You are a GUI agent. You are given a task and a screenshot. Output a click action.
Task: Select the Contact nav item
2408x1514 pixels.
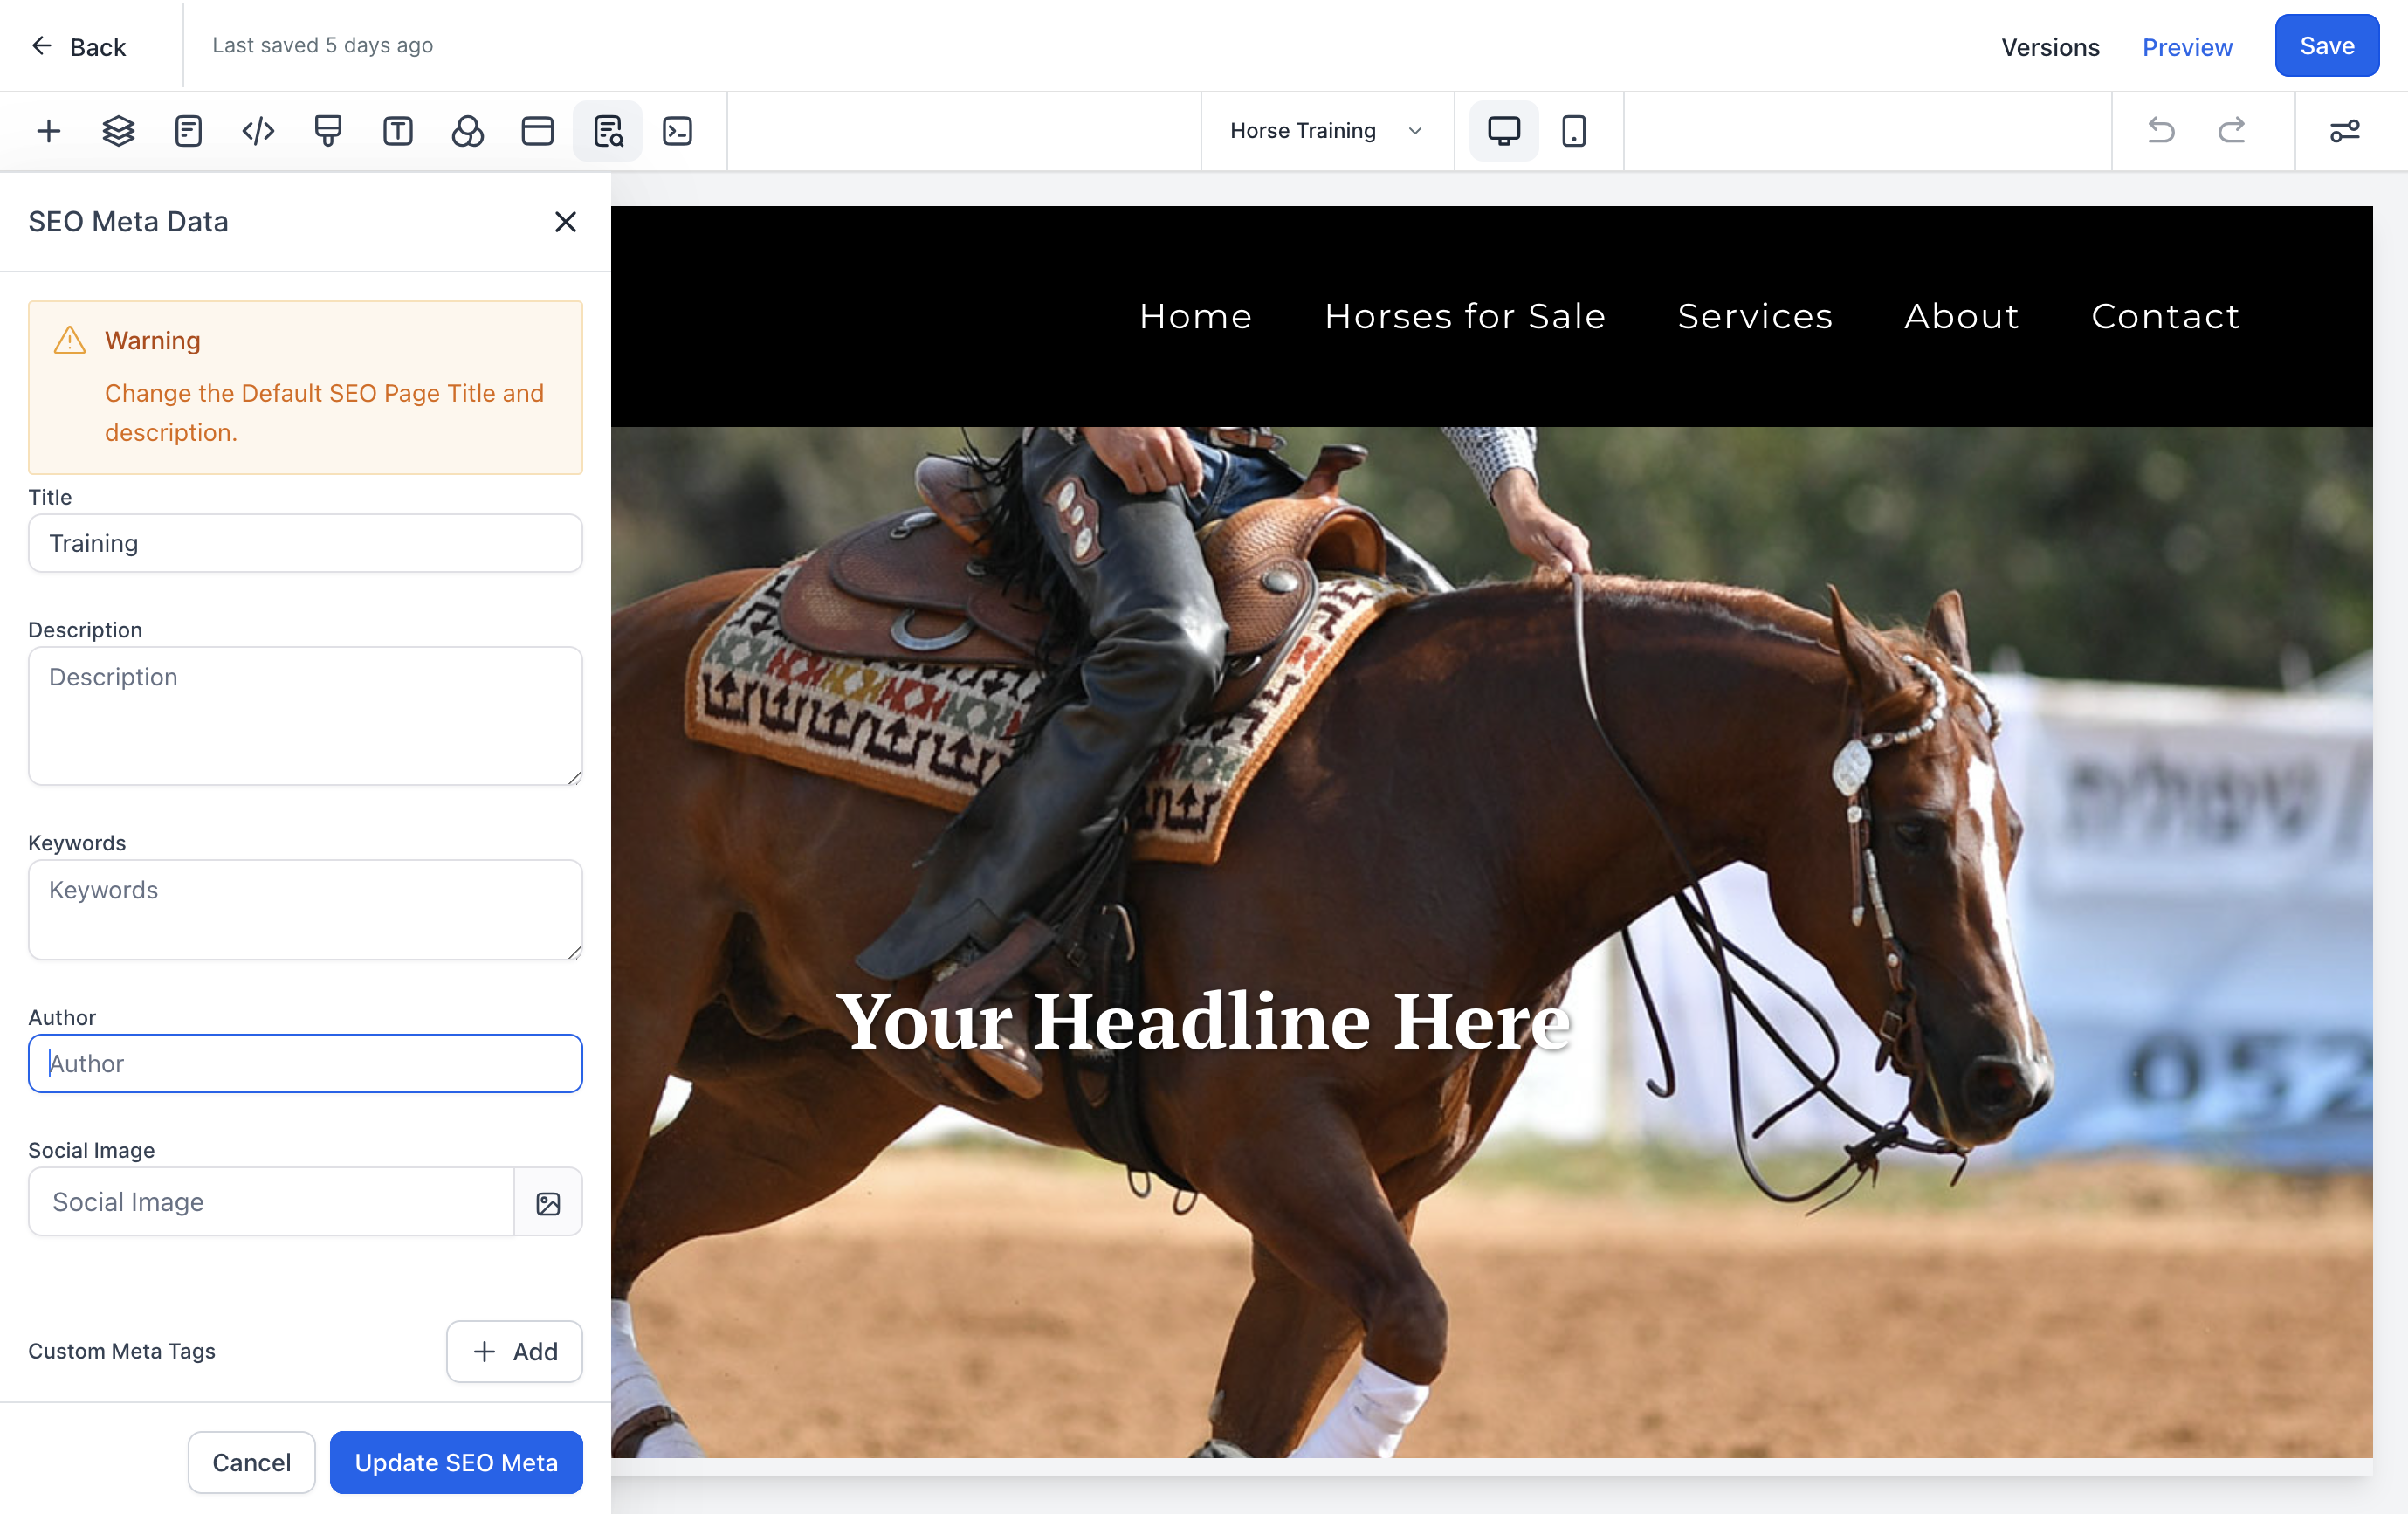pos(2165,316)
